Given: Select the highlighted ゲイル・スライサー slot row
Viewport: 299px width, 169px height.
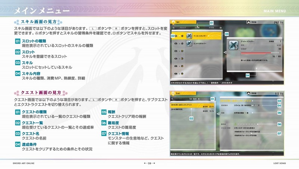Looking at the screenshot, I should [x=197, y=36].
